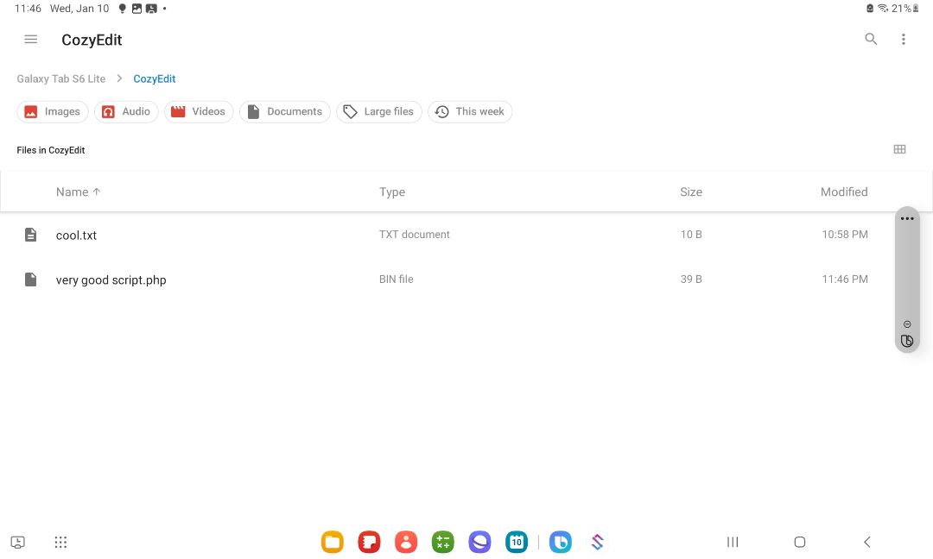Launch the calculator app from taskbar
933x559 pixels.
442,543
